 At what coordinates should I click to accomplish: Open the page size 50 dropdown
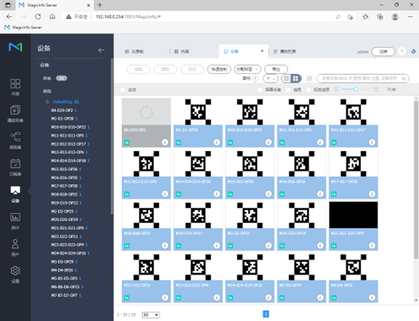pyautogui.click(x=151, y=315)
